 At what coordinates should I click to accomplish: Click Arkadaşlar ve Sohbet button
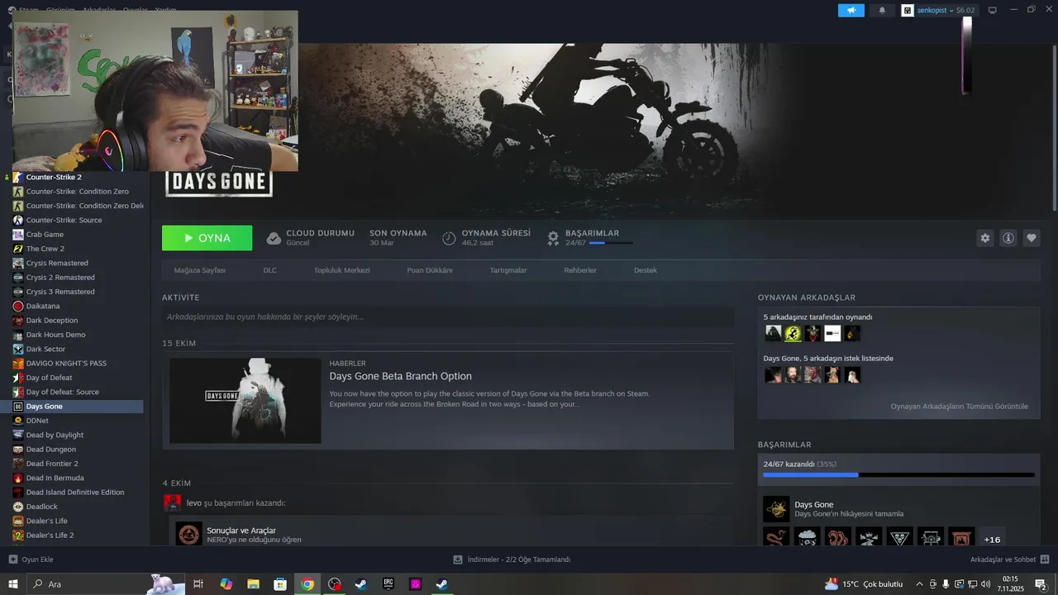(x=1009, y=559)
